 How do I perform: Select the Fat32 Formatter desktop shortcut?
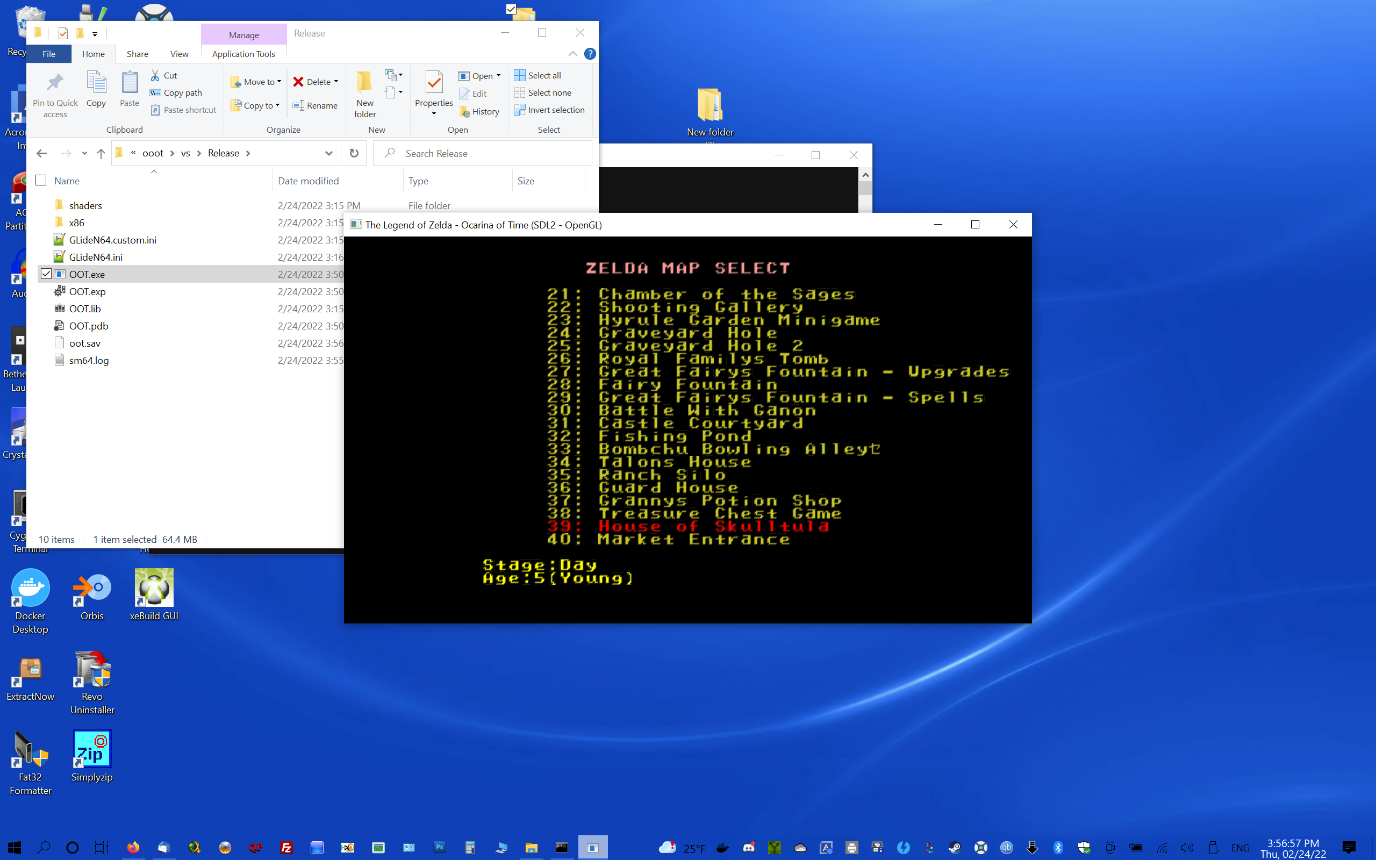coord(30,763)
